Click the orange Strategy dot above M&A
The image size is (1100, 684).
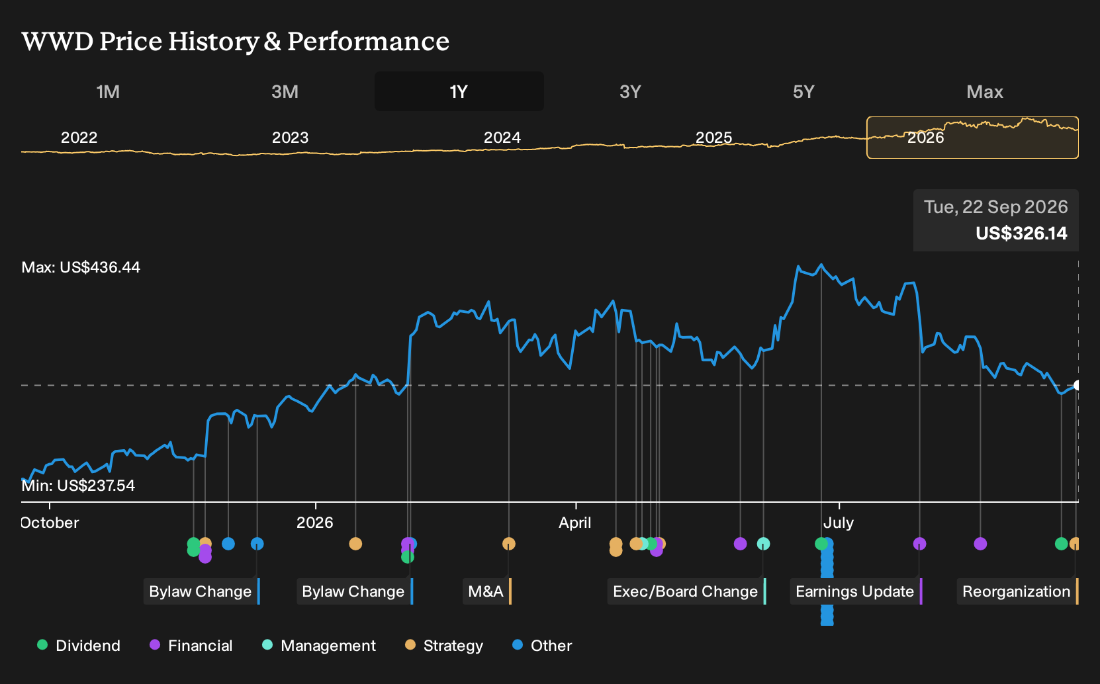tap(508, 544)
